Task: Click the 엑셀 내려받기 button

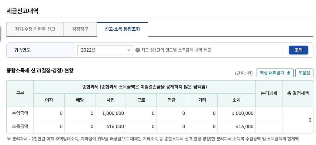Action: click(x=275, y=73)
